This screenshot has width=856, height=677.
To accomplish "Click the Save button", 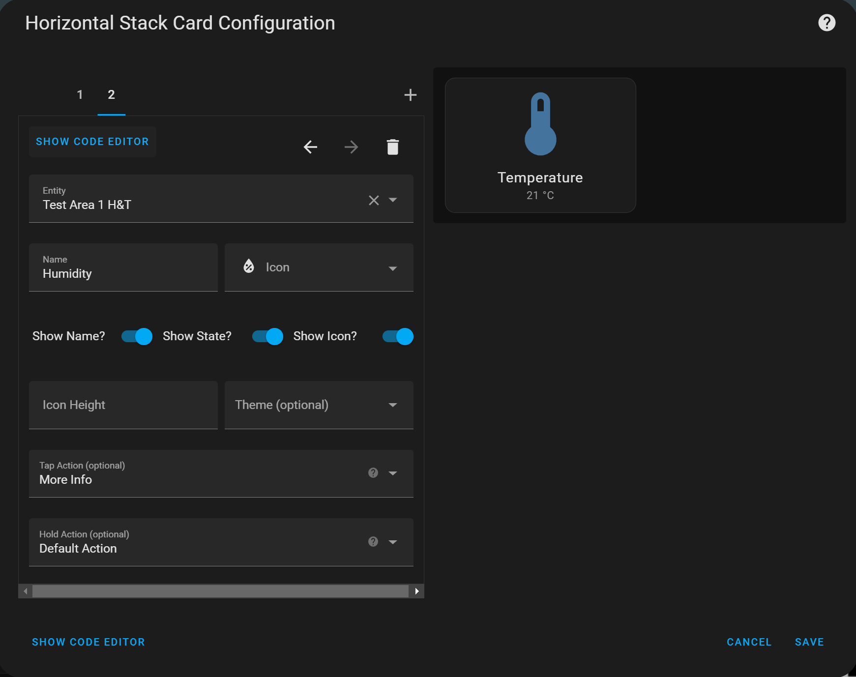I will click(x=809, y=642).
